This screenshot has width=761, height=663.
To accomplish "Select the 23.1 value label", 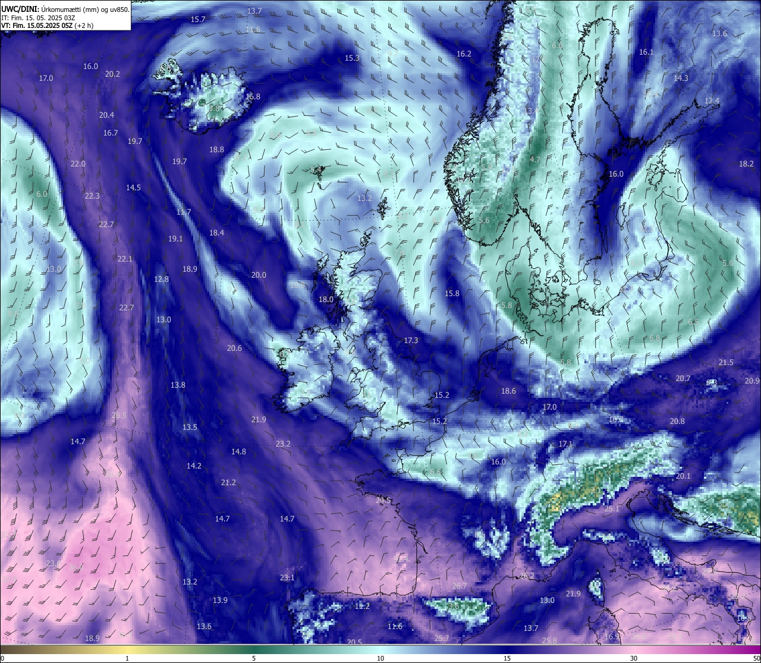I will pyautogui.click(x=287, y=578).
